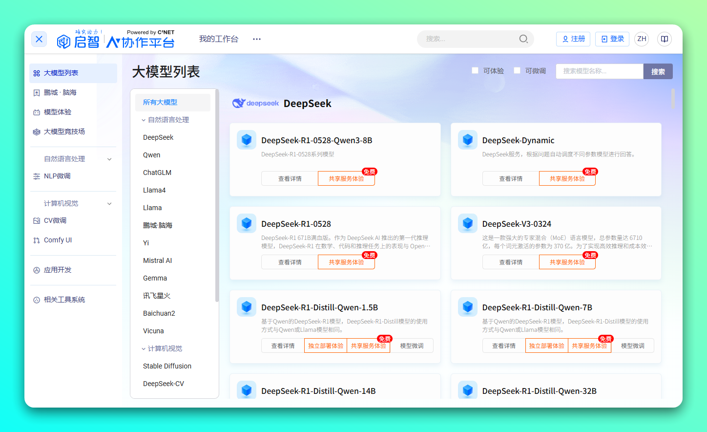Click 共享服务体验 for DeepSeek-V3-0324

(x=567, y=262)
